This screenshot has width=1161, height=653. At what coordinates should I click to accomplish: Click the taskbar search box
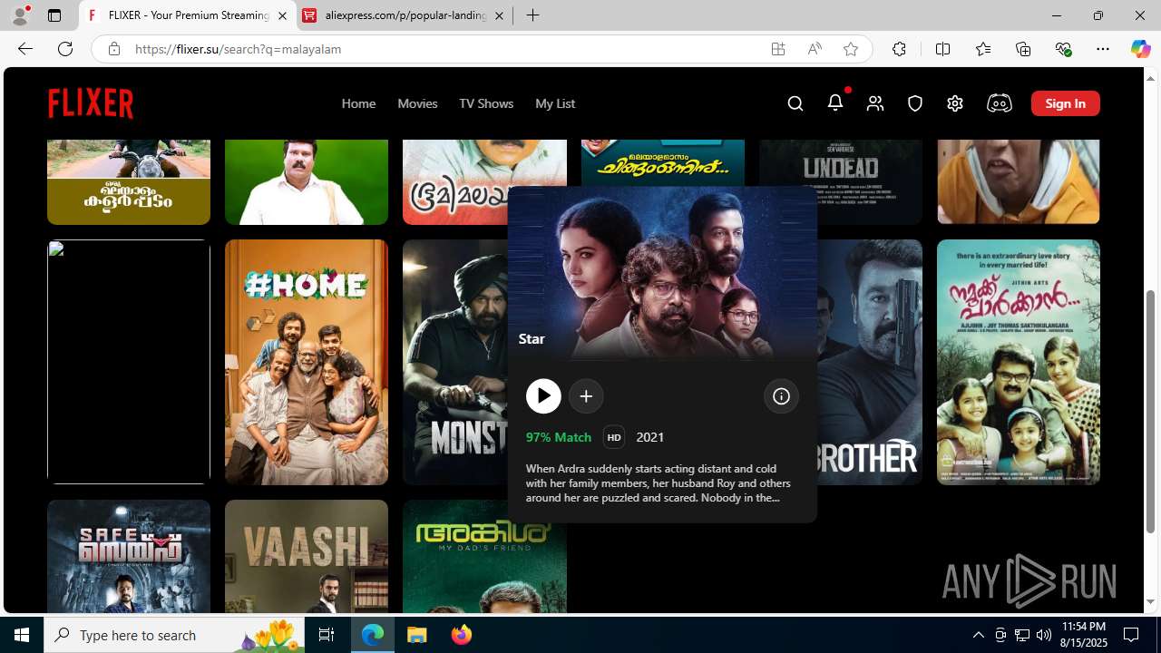175,635
